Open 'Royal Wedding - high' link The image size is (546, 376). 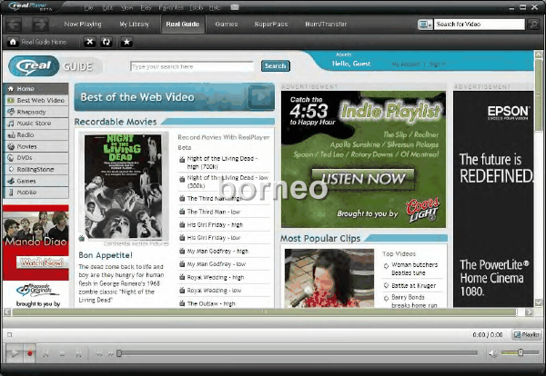(216, 277)
